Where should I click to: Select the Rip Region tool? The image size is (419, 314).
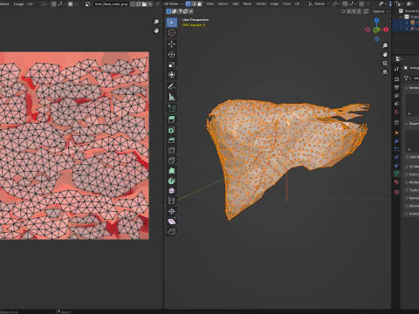172,232
